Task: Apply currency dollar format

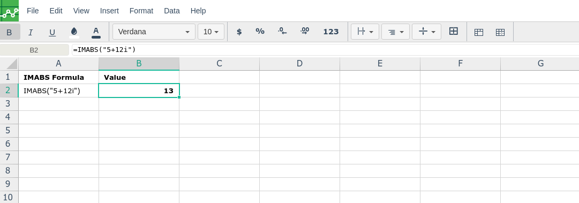Action: tap(239, 32)
